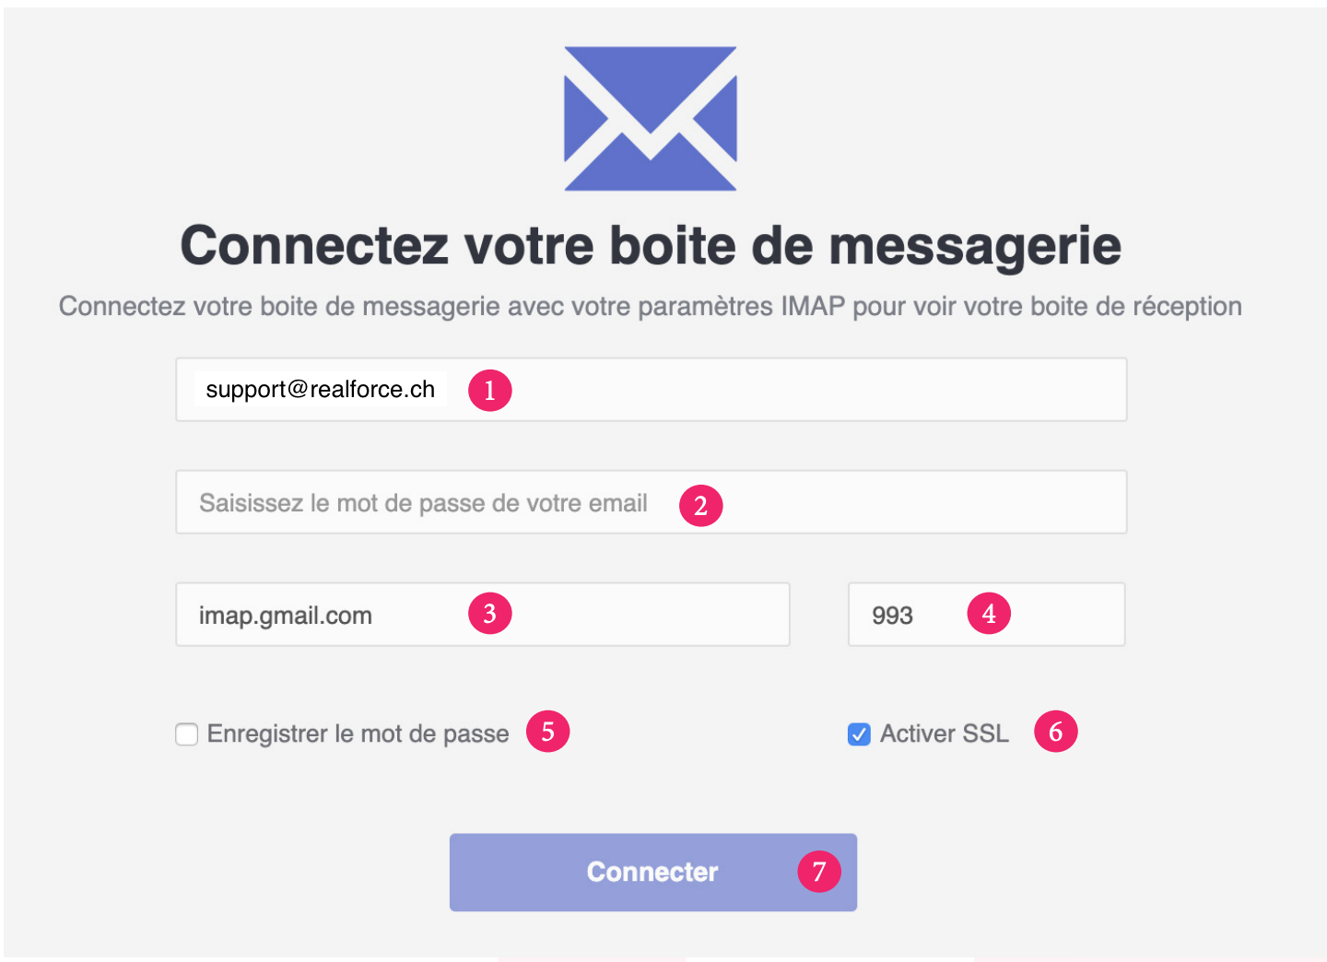1327x962 pixels.
Task: Click the red number 1 marker
Action: [489, 390]
